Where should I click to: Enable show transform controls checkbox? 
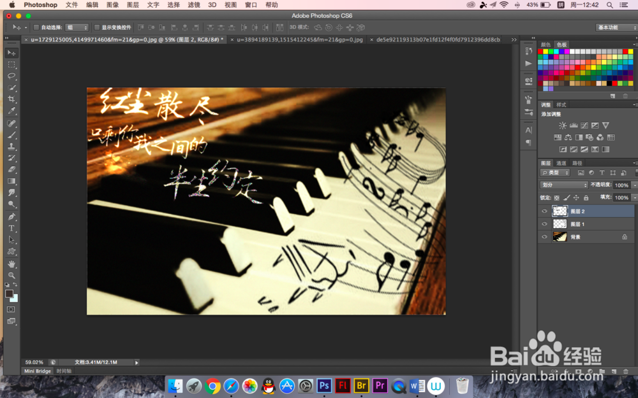coord(97,27)
